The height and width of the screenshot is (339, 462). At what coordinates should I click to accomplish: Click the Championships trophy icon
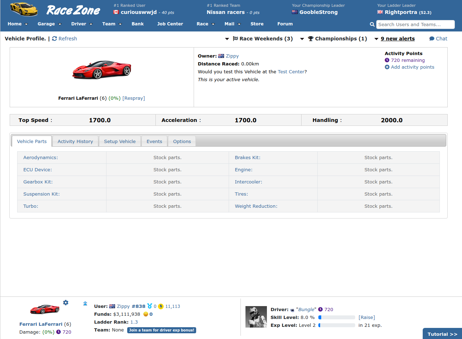click(311, 39)
